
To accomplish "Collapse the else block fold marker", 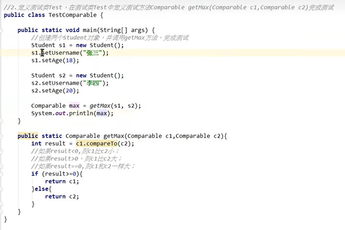I will pyautogui.click(x=1, y=189).
